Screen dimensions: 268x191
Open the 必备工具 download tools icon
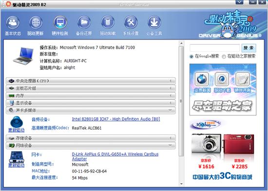click(154, 22)
